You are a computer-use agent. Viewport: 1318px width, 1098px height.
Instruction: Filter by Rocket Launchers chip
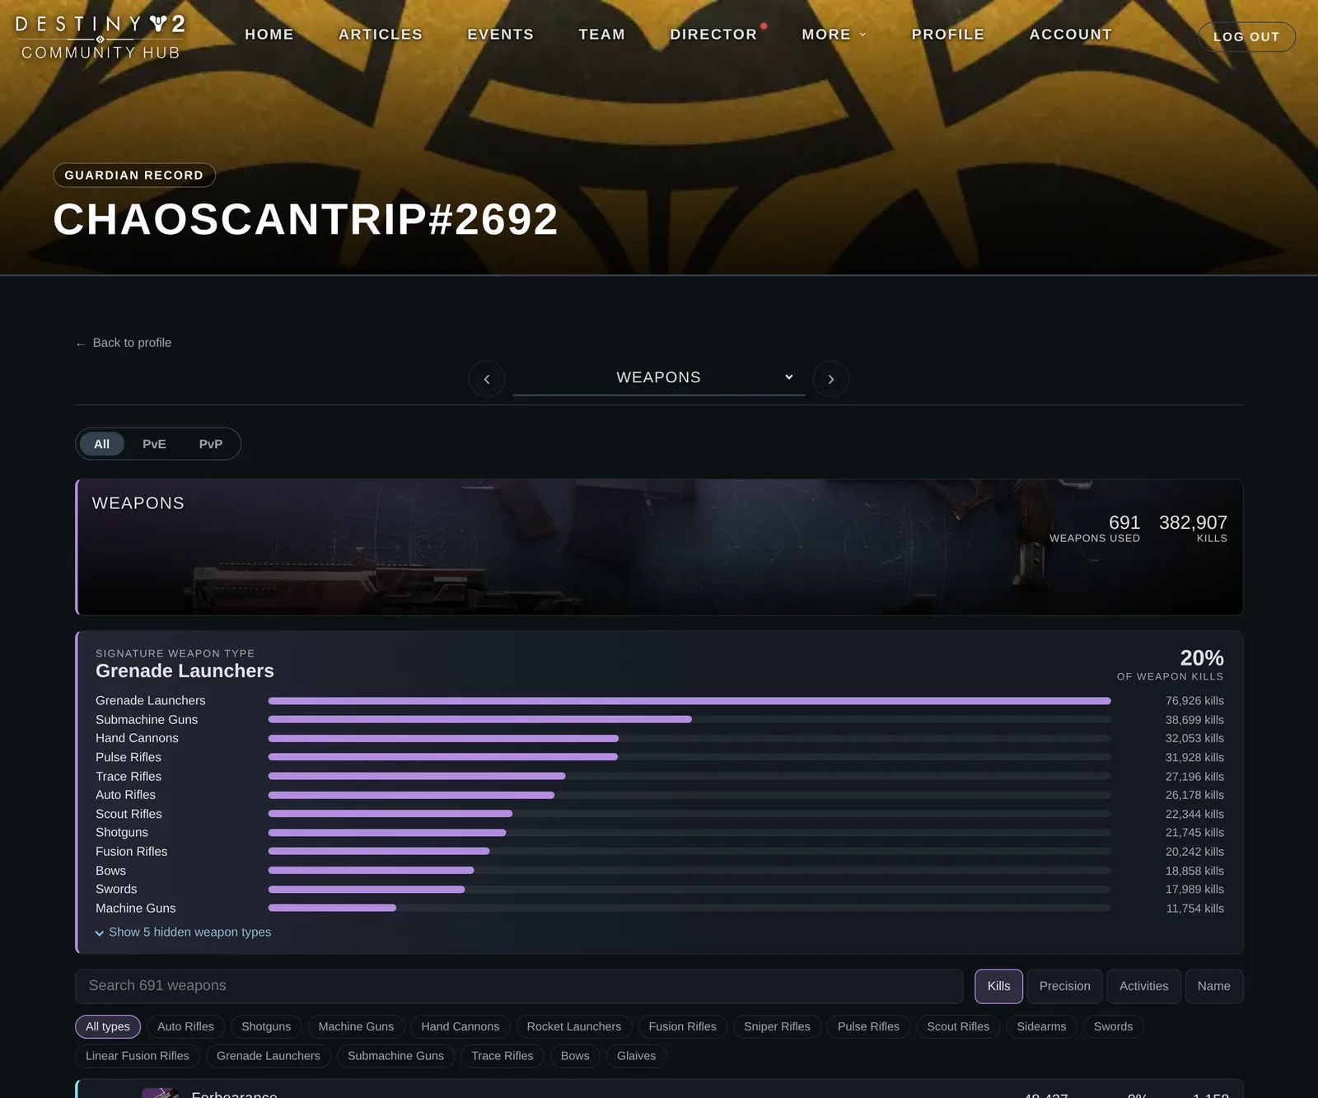tap(574, 1026)
